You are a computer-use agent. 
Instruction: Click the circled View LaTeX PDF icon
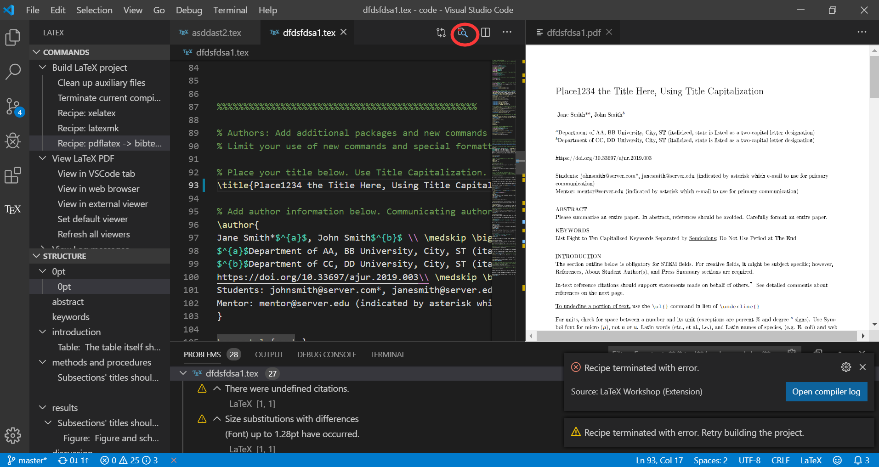pos(463,33)
